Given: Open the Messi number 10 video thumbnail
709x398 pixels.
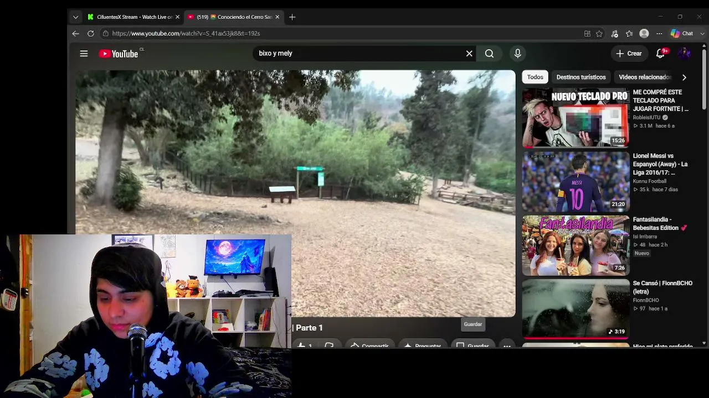Looking at the screenshot, I should (576, 181).
